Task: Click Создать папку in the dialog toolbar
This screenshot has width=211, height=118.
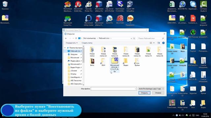Action: click(x=87, y=43)
